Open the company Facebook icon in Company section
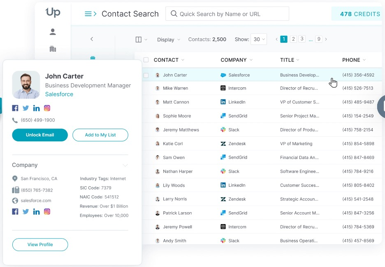 pos(15,211)
